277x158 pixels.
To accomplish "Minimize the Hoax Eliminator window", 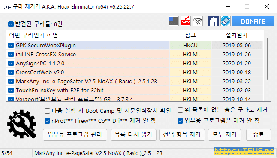I will tap(228, 7).
